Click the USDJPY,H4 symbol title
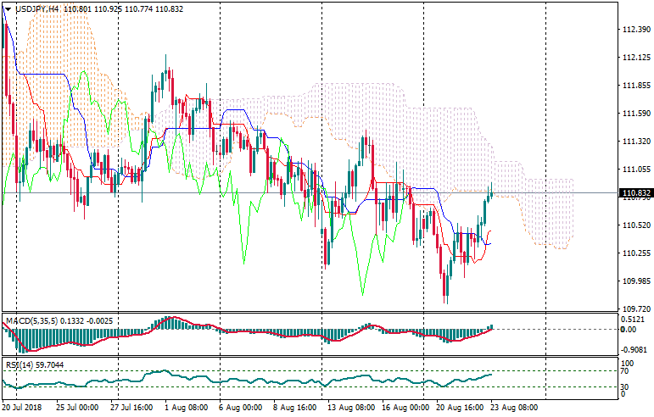 click(x=37, y=8)
